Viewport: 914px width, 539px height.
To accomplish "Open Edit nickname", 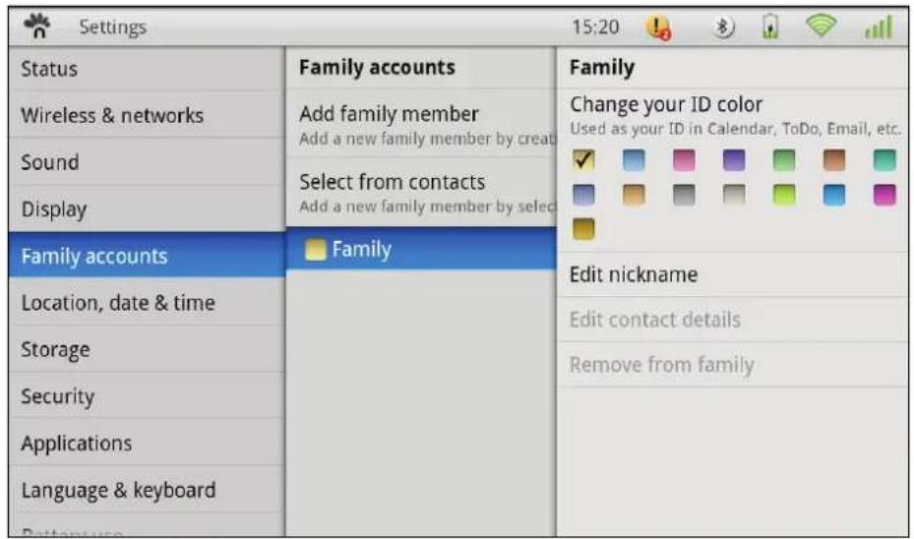I will [x=733, y=274].
